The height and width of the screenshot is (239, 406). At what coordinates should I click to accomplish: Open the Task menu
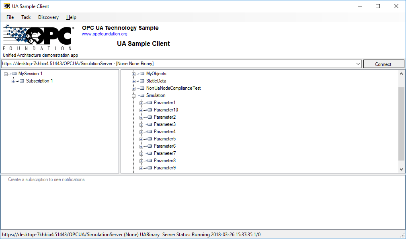point(26,17)
